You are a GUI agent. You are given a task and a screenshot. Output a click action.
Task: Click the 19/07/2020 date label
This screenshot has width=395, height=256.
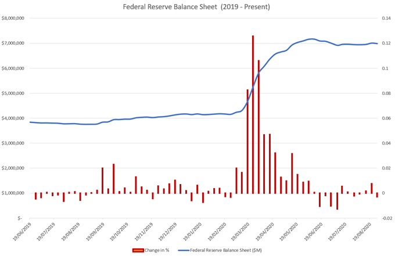[337, 232]
